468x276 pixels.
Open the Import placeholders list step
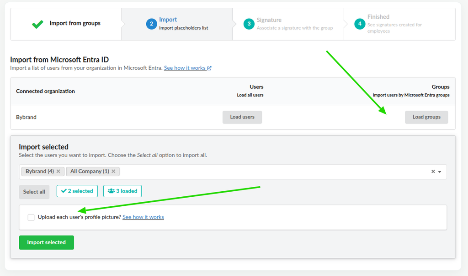(x=177, y=24)
